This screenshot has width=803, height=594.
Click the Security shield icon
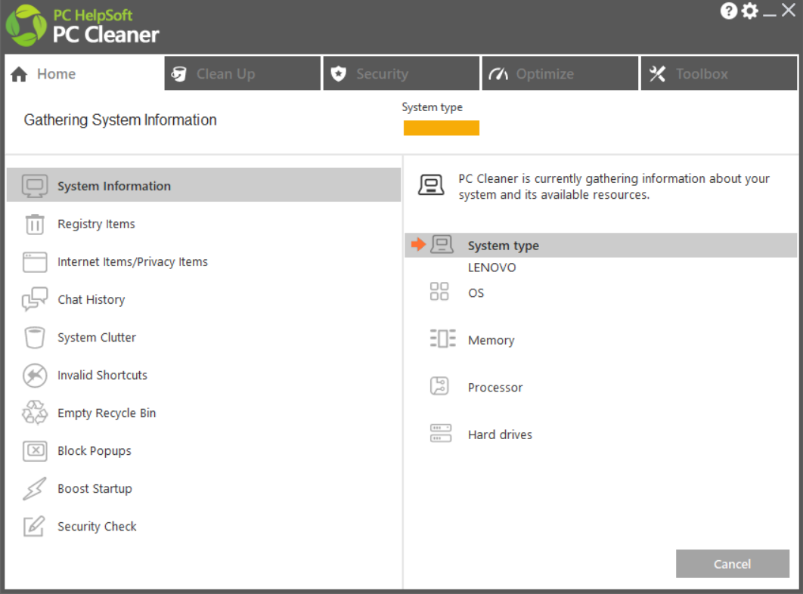(338, 74)
